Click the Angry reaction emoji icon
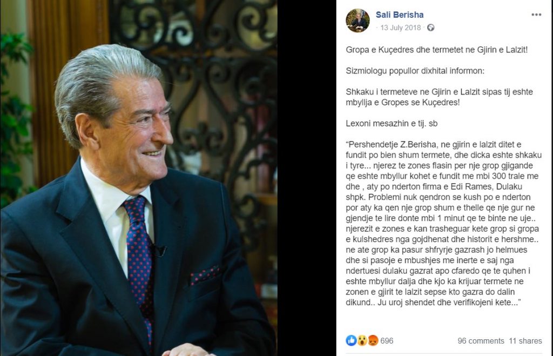Image resolution: width=553 pixels, height=356 pixels. pyautogui.click(x=373, y=340)
